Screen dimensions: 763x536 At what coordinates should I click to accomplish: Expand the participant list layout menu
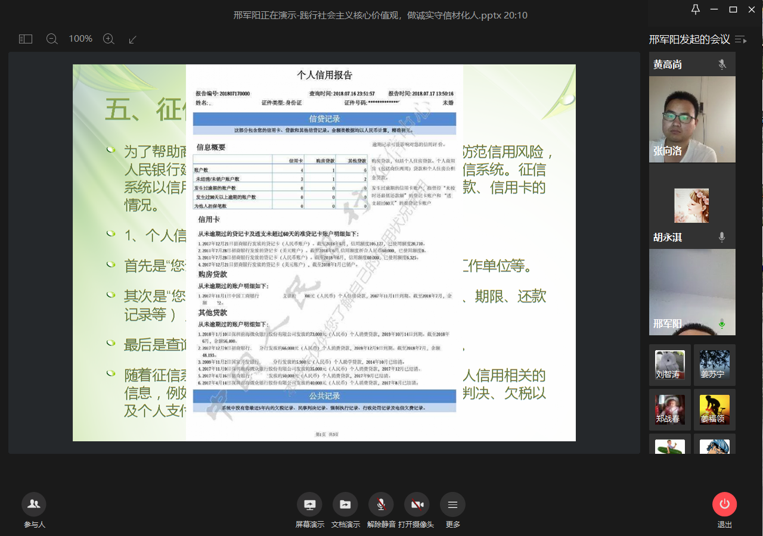click(x=740, y=39)
